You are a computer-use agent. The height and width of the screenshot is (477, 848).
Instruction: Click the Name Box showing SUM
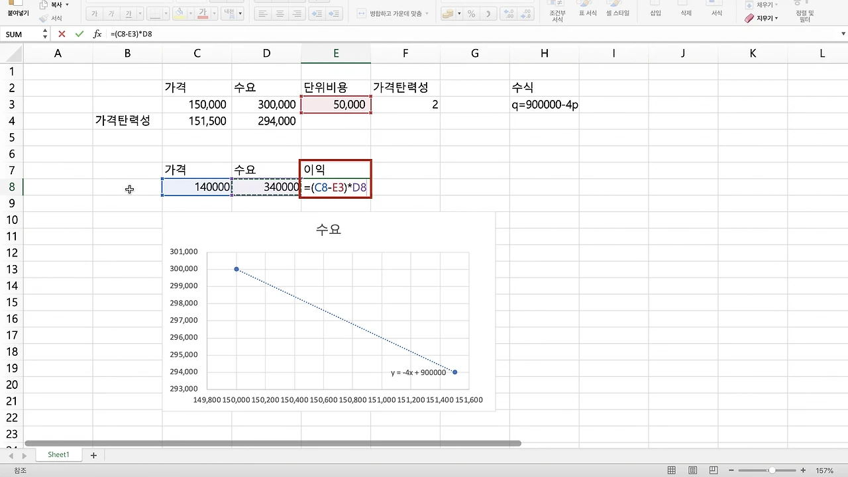tap(21, 34)
